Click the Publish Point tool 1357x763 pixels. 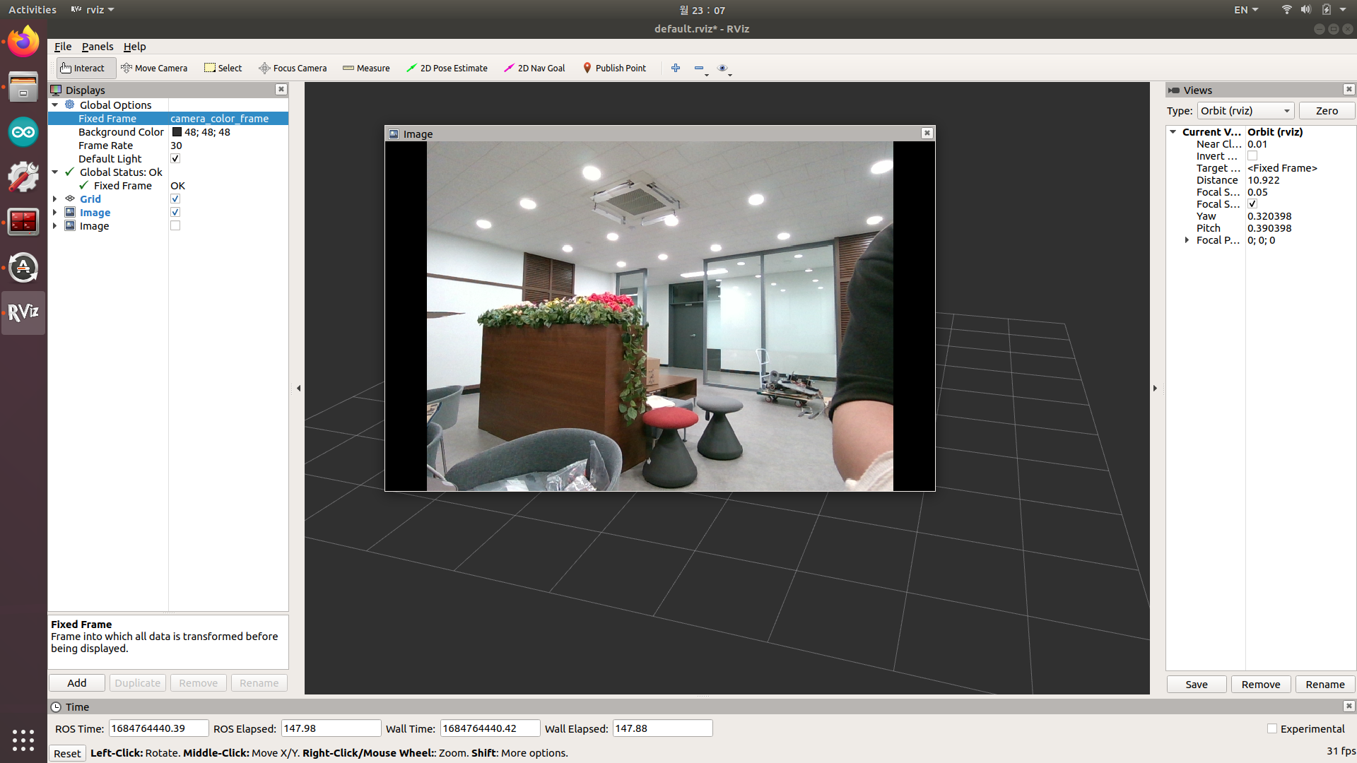614,68
